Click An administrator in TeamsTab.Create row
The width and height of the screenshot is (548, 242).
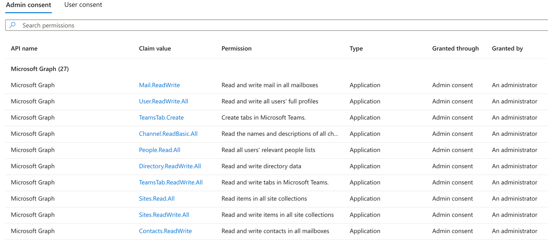pyautogui.click(x=514, y=117)
